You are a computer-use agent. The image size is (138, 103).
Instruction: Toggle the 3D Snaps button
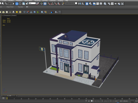pos(49,4)
